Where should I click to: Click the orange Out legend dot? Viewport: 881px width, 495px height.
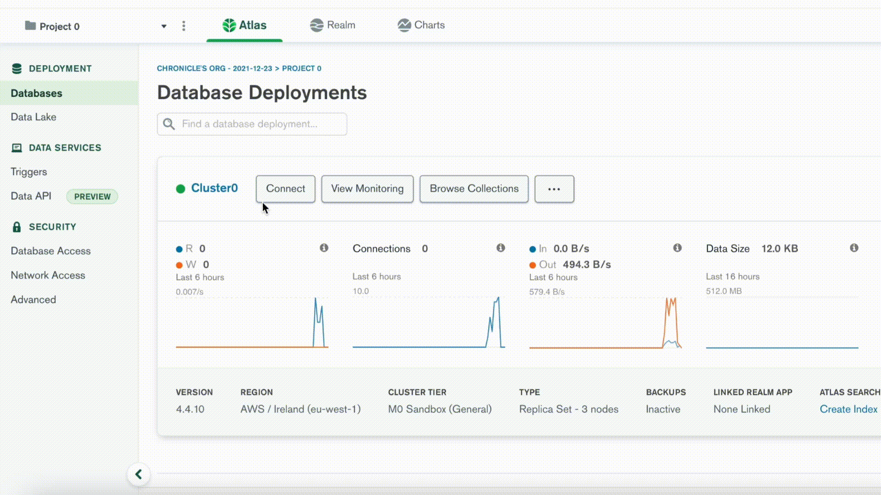(x=533, y=265)
